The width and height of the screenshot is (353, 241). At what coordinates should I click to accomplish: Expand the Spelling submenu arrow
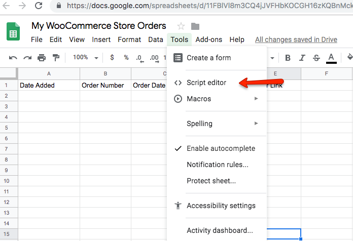[x=256, y=123]
